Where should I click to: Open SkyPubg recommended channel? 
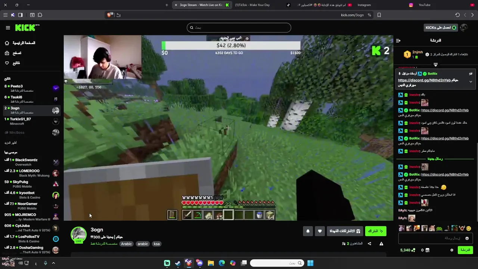[x=31, y=184]
